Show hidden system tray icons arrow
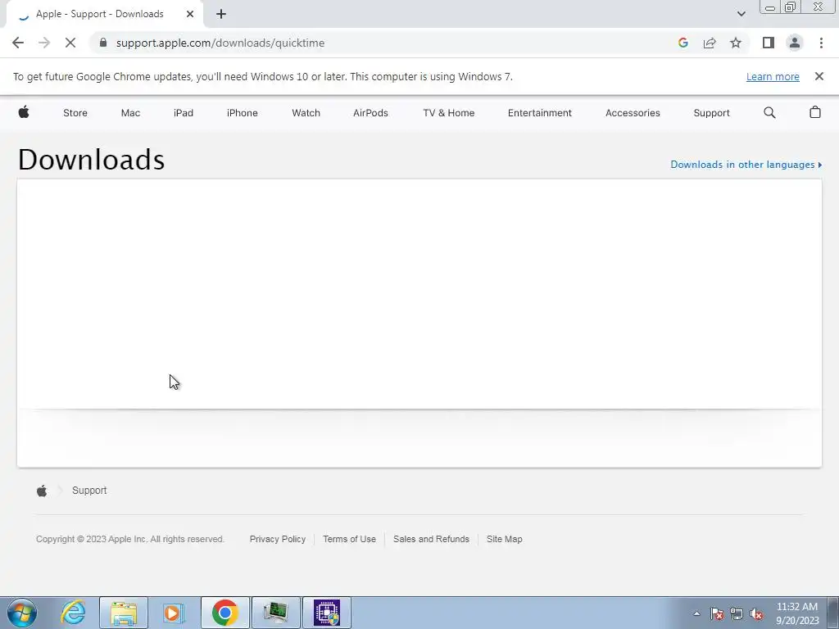This screenshot has width=839, height=629. point(696,613)
